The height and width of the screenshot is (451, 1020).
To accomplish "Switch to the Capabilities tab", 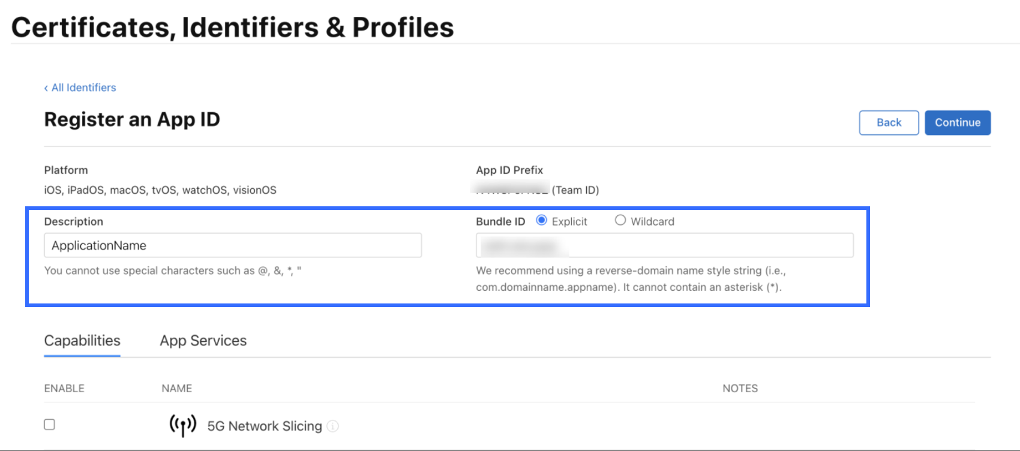I will click(82, 341).
